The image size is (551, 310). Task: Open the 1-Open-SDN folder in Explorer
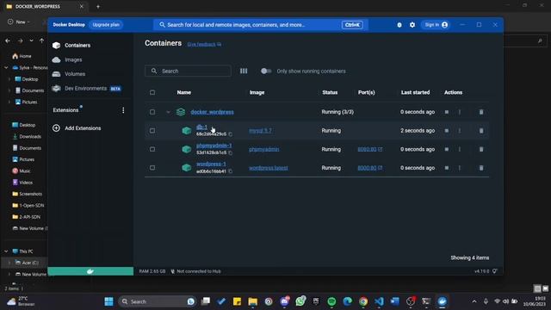click(x=32, y=205)
